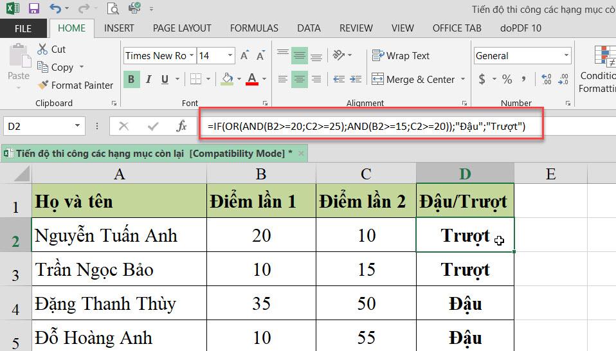Apply the red font color
This screenshot has width=616, height=351.
click(252, 79)
